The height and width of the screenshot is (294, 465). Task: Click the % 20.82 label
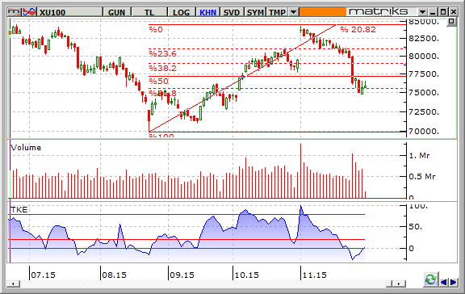point(358,29)
